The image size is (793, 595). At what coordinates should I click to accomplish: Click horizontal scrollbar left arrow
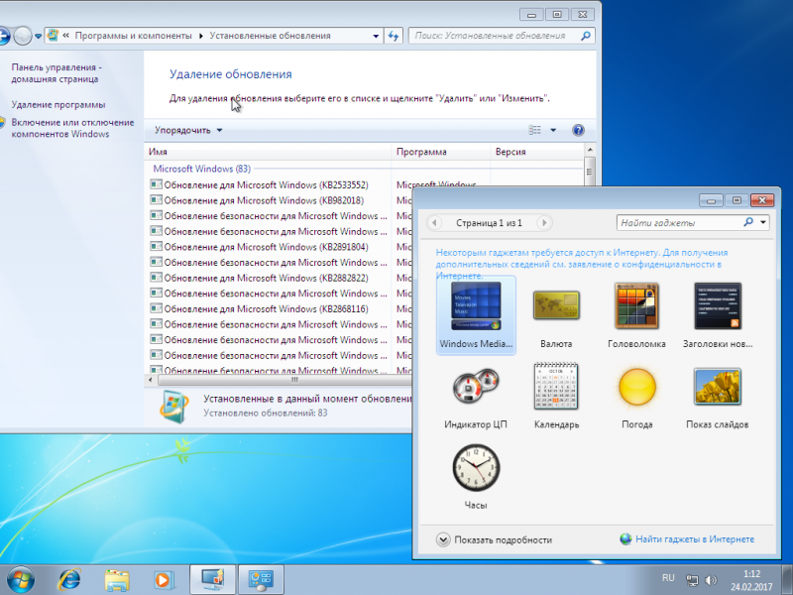[x=151, y=380]
